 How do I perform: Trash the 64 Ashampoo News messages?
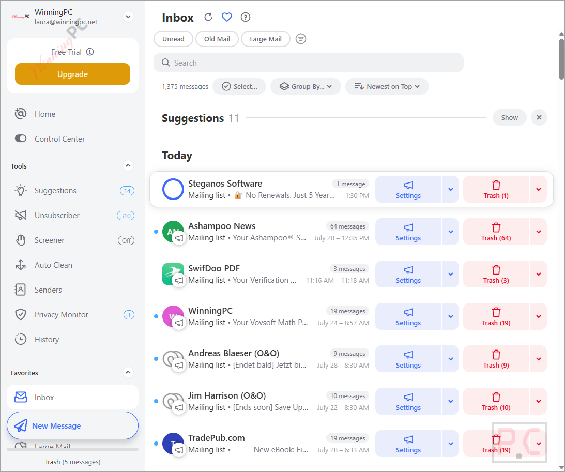[496, 232]
